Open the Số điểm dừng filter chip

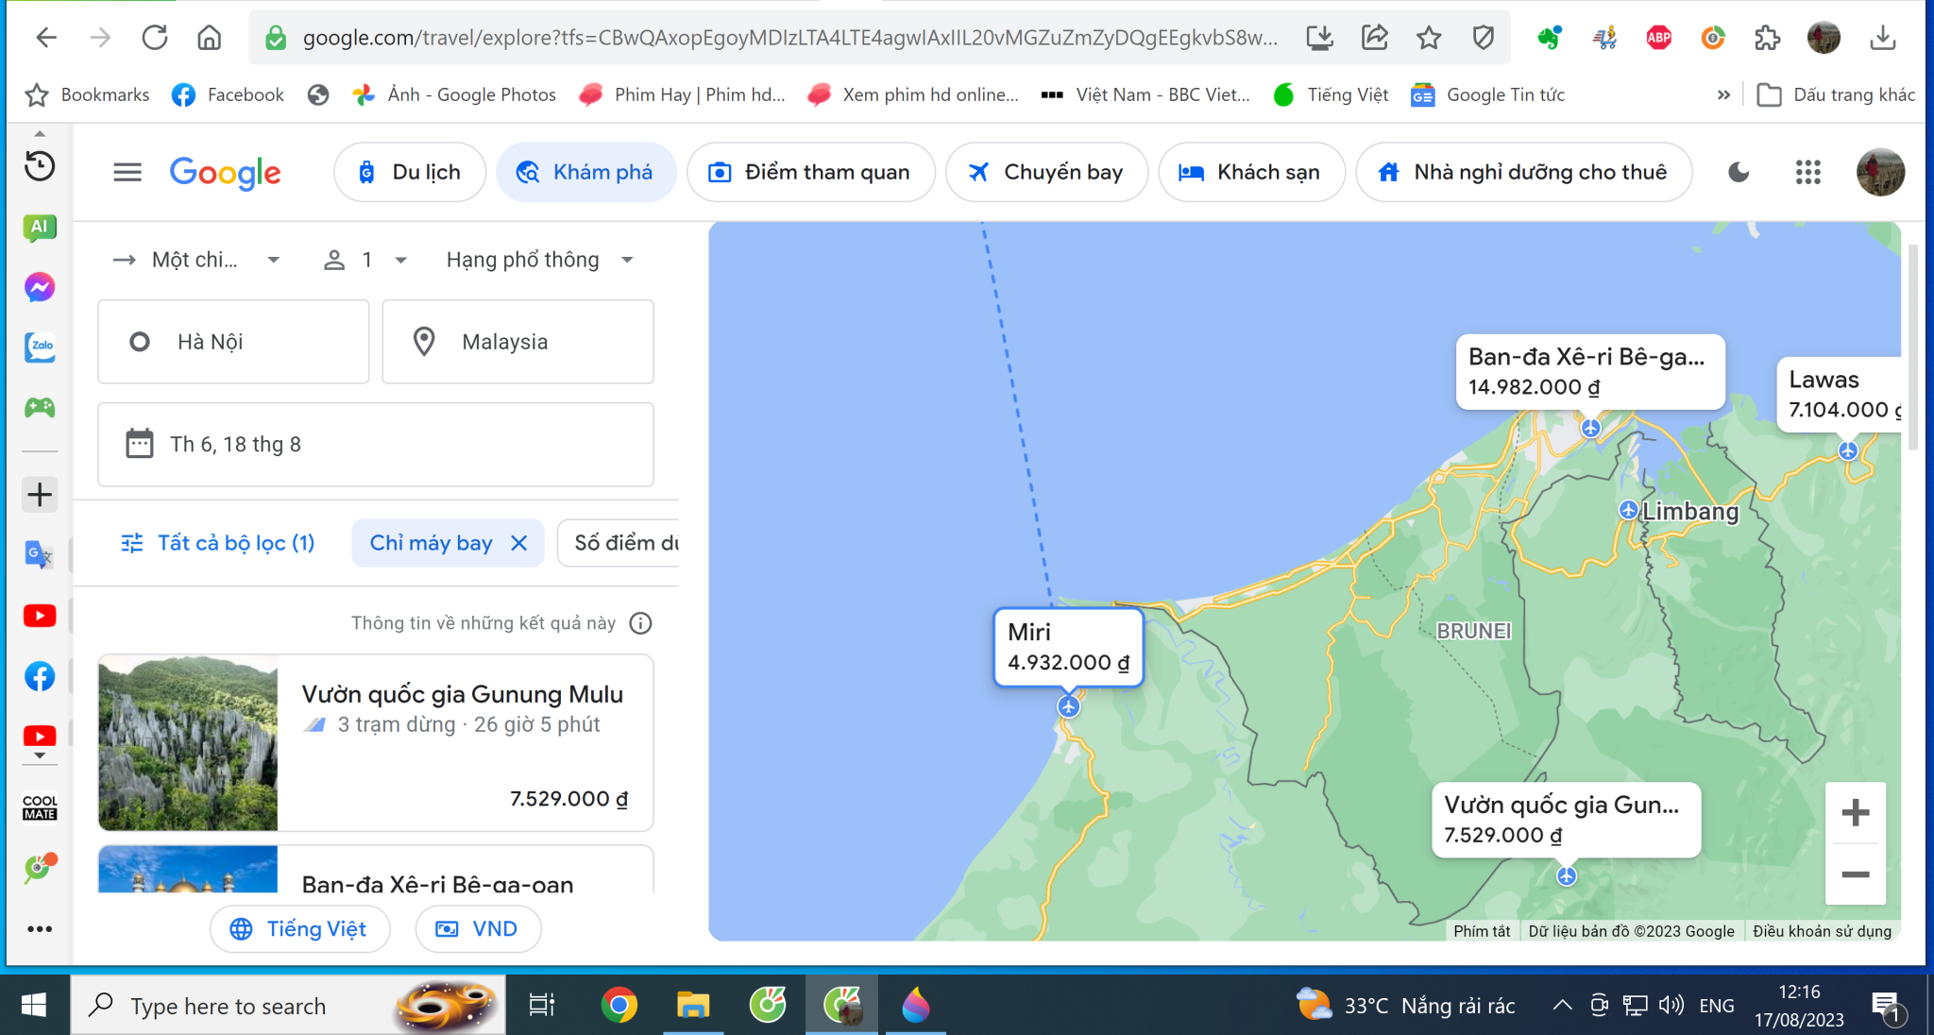(x=619, y=543)
